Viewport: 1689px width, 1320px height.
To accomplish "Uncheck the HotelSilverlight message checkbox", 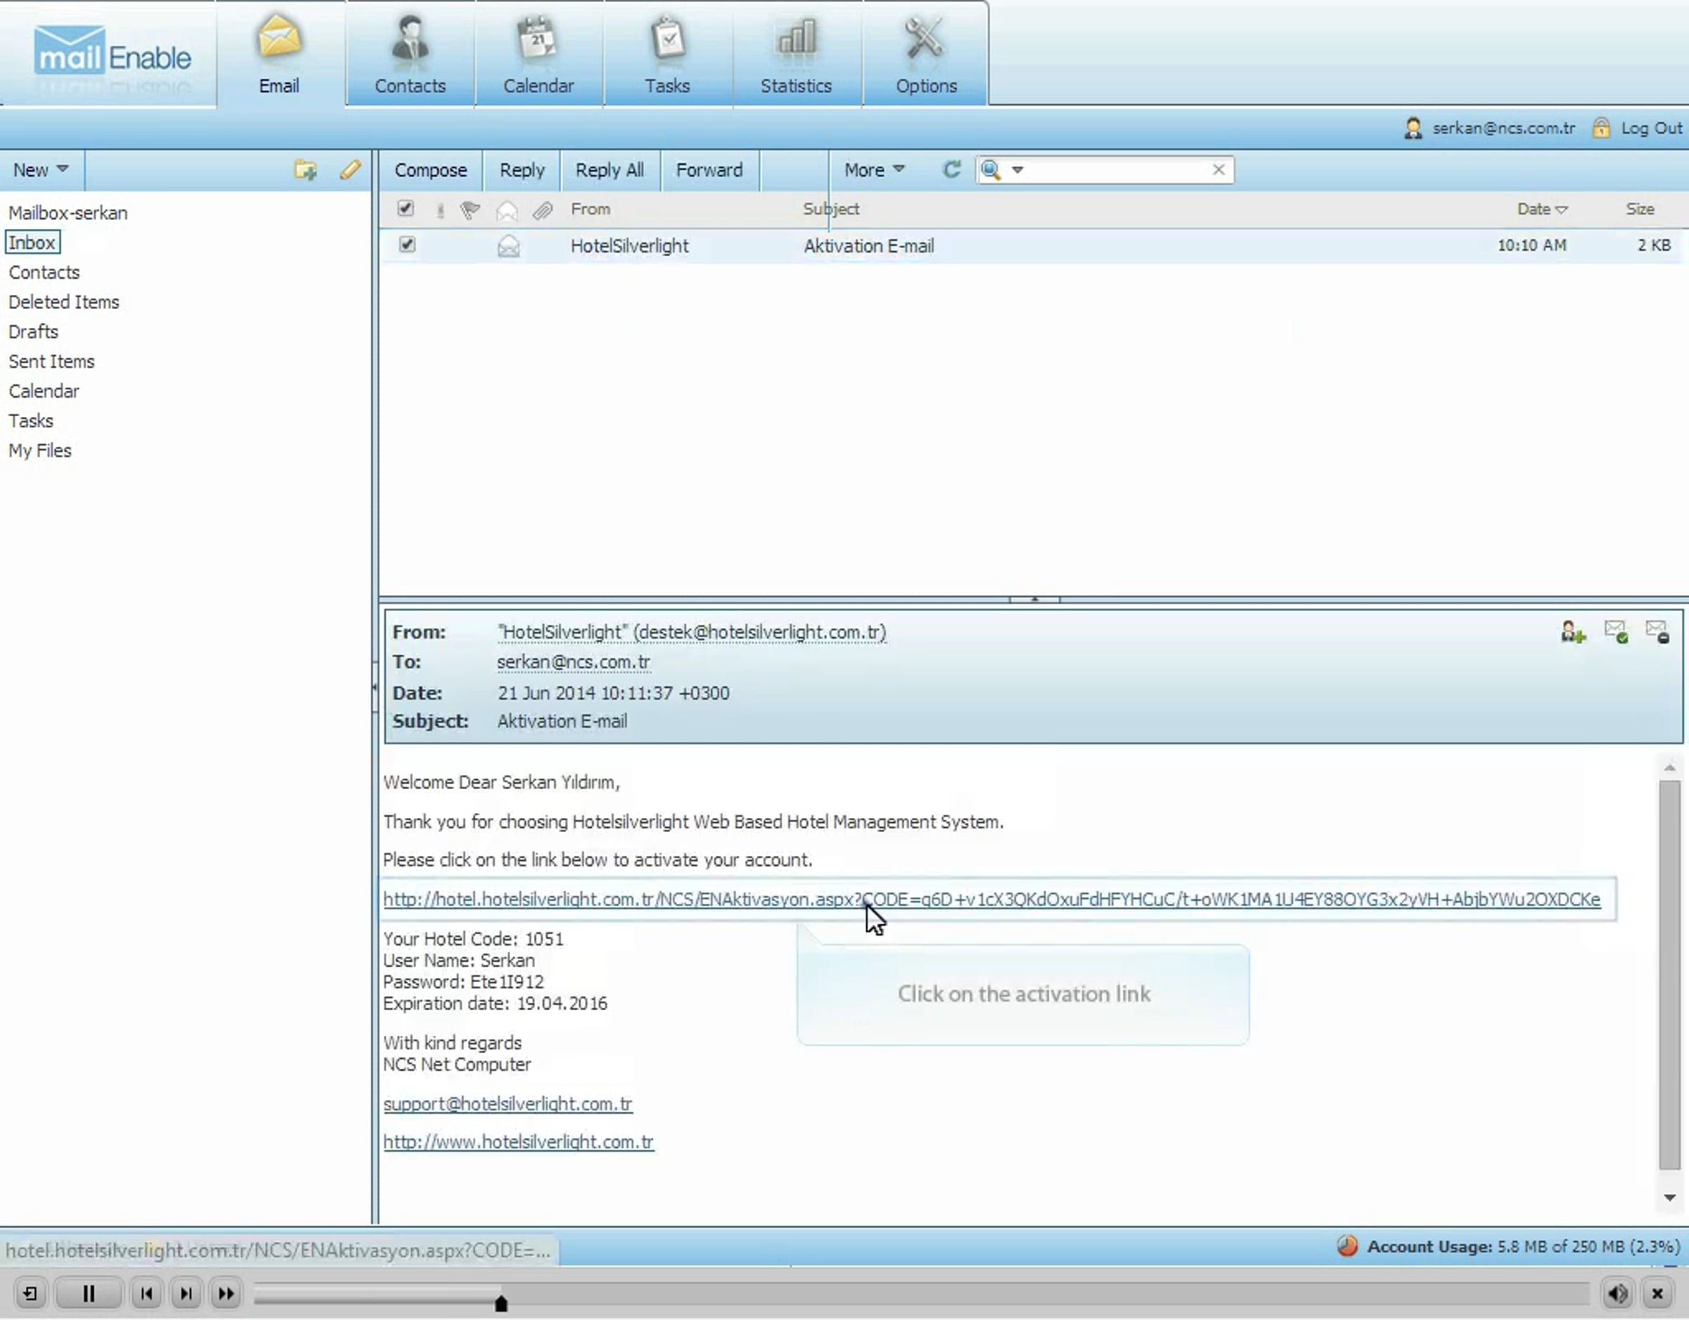I will tap(407, 244).
